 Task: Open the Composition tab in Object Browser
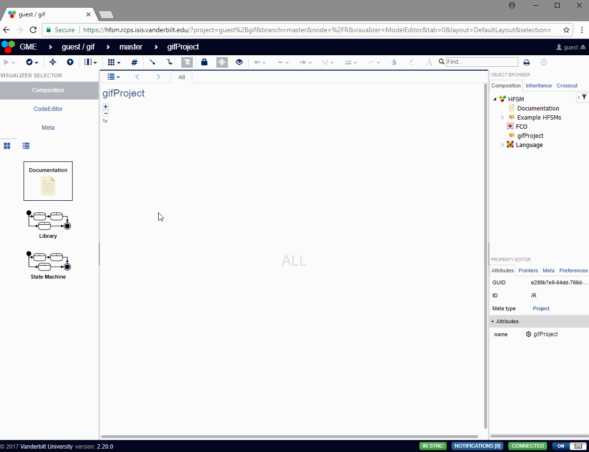point(506,86)
